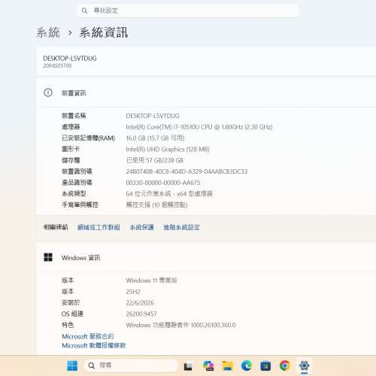
Task: Click the Windows logo beside Windows 資訊
Action: tap(48, 257)
